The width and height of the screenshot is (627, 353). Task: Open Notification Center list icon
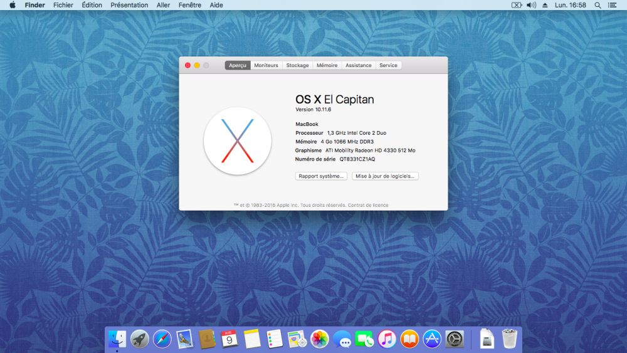[x=612, y=5]
